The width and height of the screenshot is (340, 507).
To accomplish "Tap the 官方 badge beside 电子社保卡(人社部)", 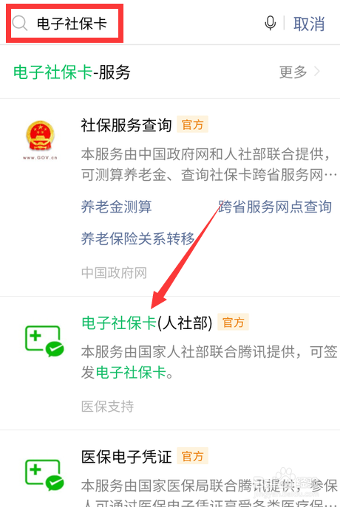I will (x=233, y=322).
